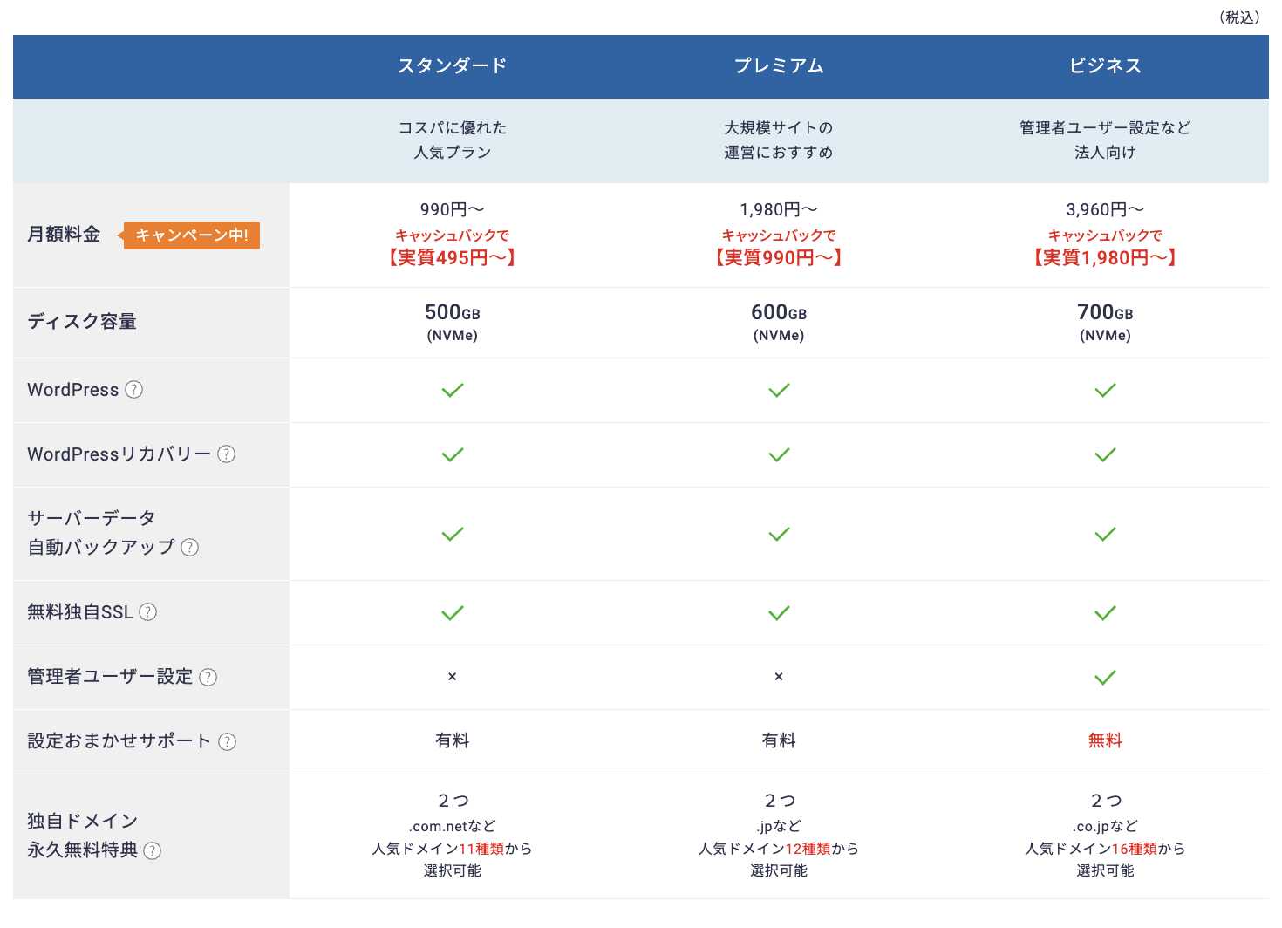Click the .com.netなど domain text

pyautogui.click(x=452, y=826)
